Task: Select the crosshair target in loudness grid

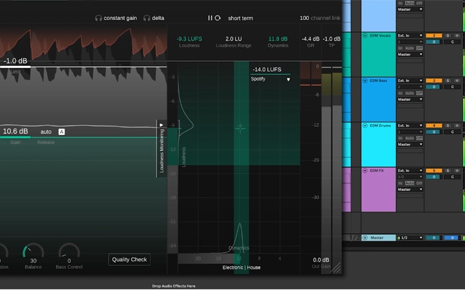Action: coord(240,128)
